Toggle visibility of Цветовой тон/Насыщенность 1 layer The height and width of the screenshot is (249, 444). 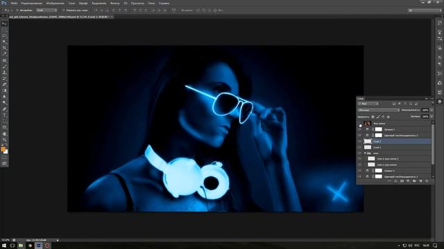click(359, 176)
